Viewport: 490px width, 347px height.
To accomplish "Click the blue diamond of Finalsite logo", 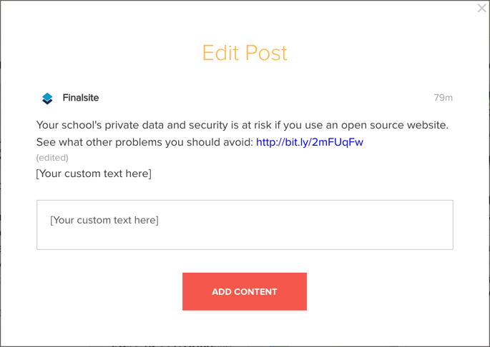I will [x=47, y=97].
